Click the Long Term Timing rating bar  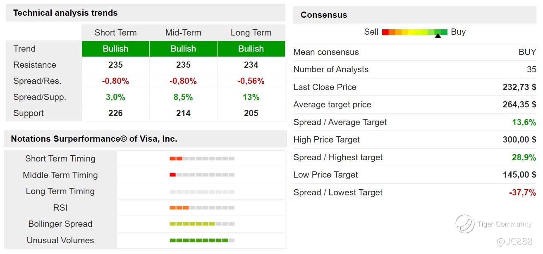coord(202,192)
